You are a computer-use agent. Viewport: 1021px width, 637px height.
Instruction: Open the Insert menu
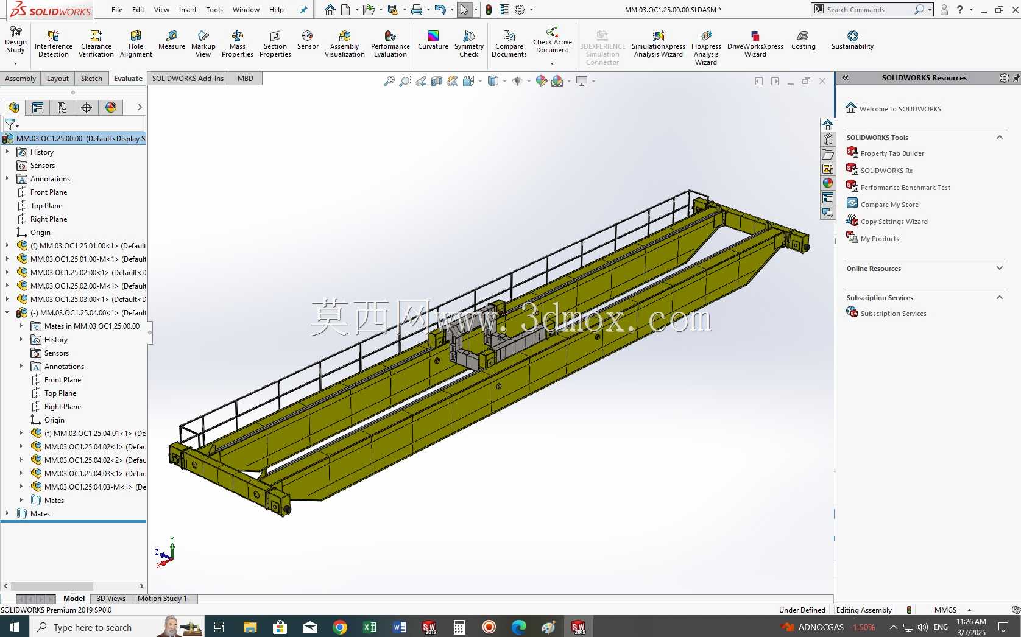pos(188,10)
